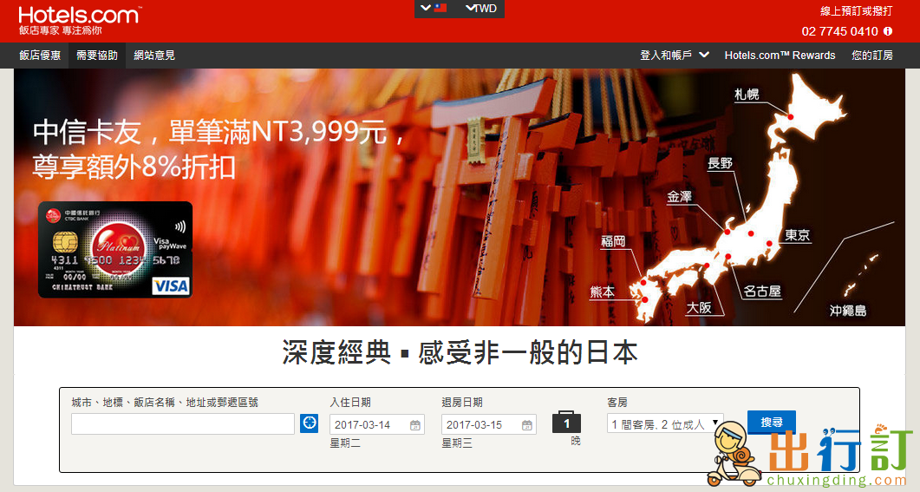Open Hotels.com Rewards link

coord(780,56)
